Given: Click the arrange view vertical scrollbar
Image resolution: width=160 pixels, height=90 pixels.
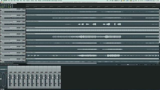Looking at the screenshot, I should pyautogui.click(x=159, y=26).
